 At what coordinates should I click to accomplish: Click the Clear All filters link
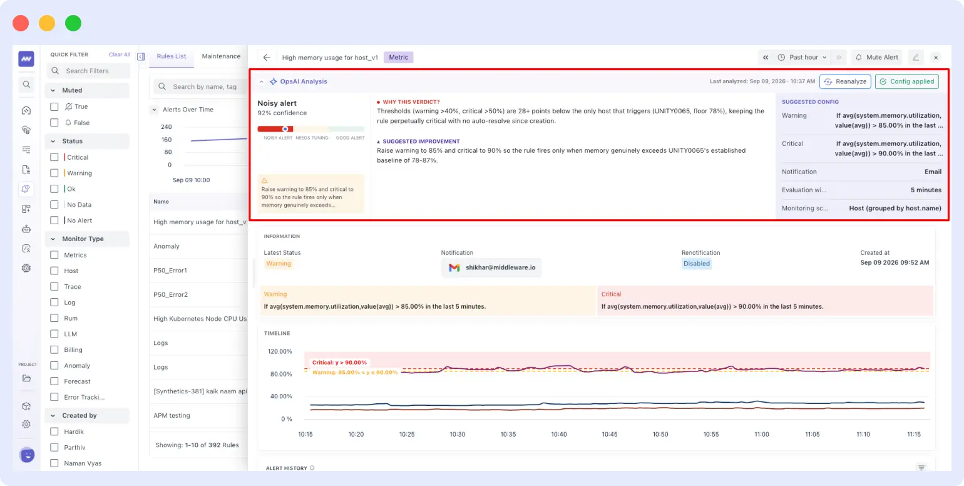(x=120, y=54)
